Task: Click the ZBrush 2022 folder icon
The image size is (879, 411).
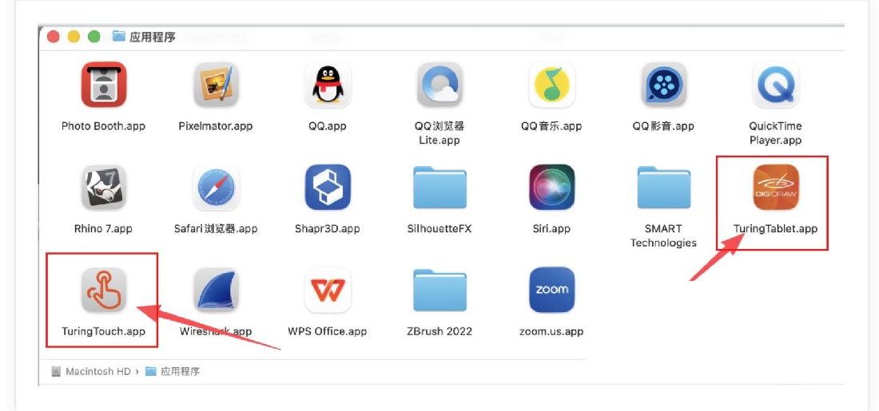Action: pos(440,290)
